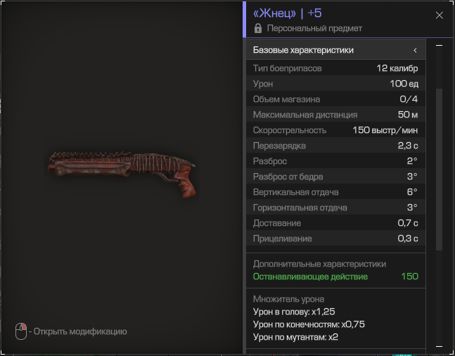Select the Урон 100 ед row

(x=335, y=83)
